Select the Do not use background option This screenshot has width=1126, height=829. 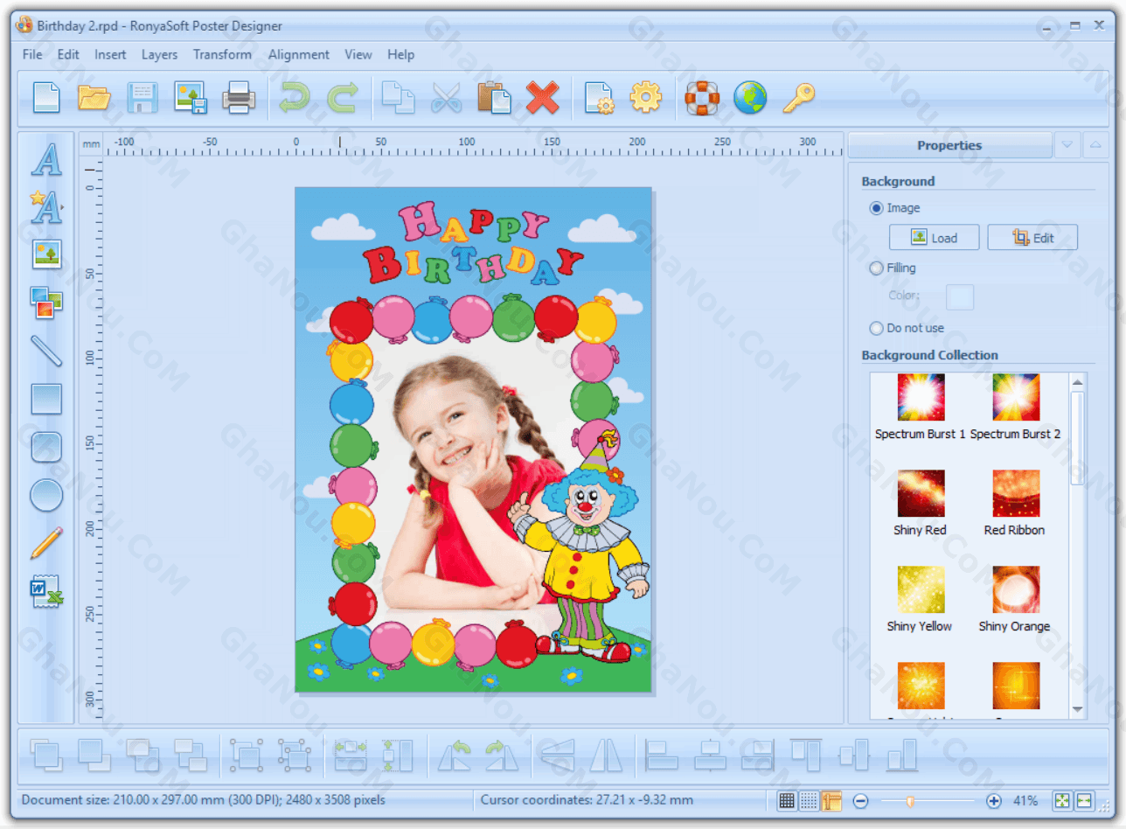876,329
